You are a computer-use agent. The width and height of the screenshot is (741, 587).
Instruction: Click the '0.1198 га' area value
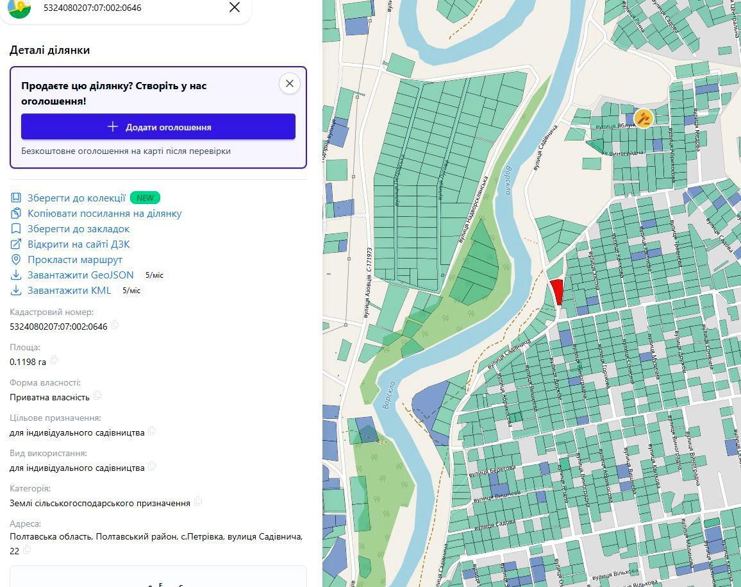click(28, 362)
